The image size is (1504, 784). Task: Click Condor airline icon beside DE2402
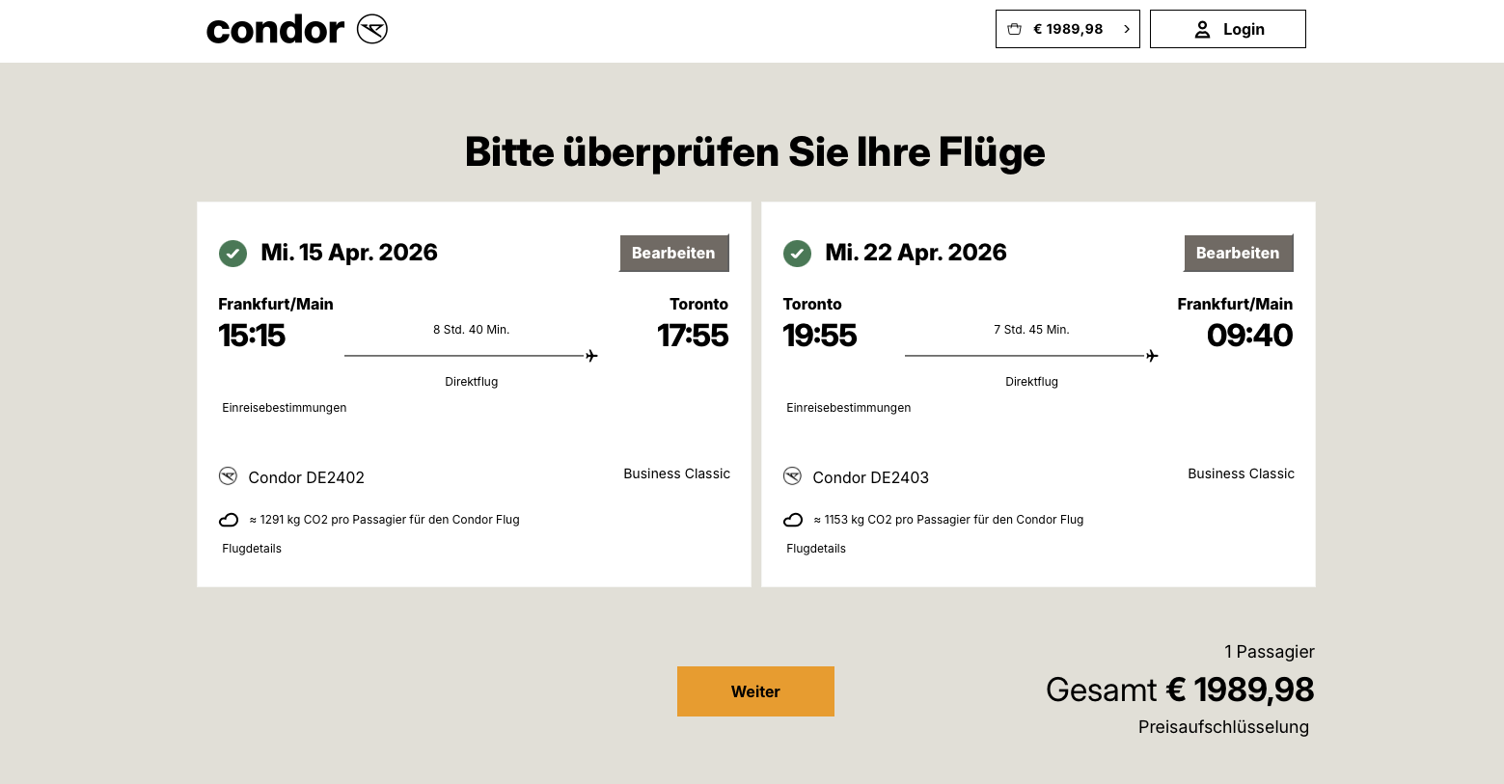(229, 476)
